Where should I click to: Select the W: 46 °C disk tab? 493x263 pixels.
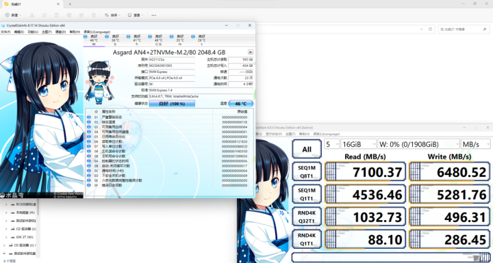pos(94,40)
